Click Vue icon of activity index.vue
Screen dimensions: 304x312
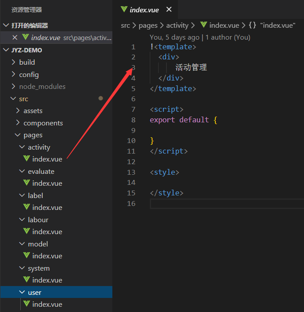[x=26, y=158]
